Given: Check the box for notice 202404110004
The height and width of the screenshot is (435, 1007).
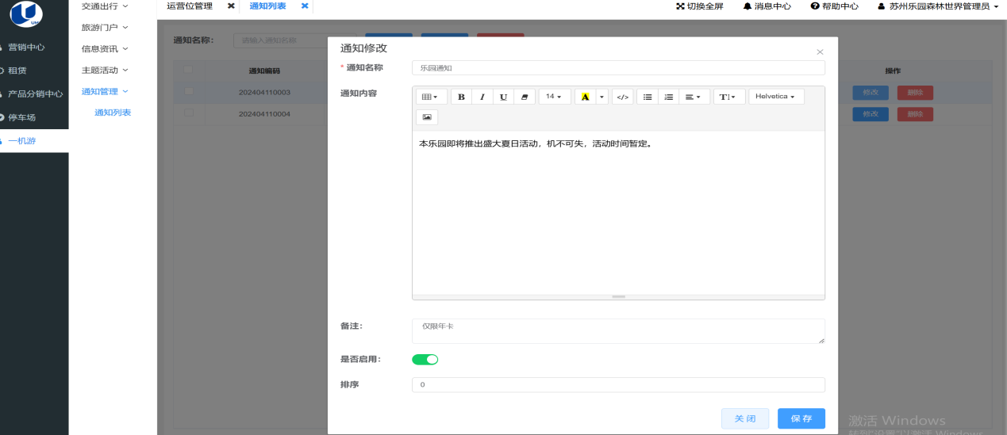Looking at the screenshot, I should (189, 113).
